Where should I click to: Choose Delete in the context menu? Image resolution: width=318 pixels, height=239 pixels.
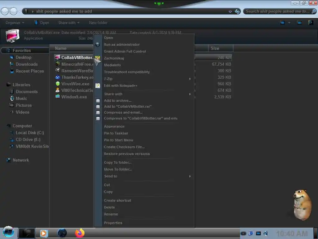pos(109,207)
